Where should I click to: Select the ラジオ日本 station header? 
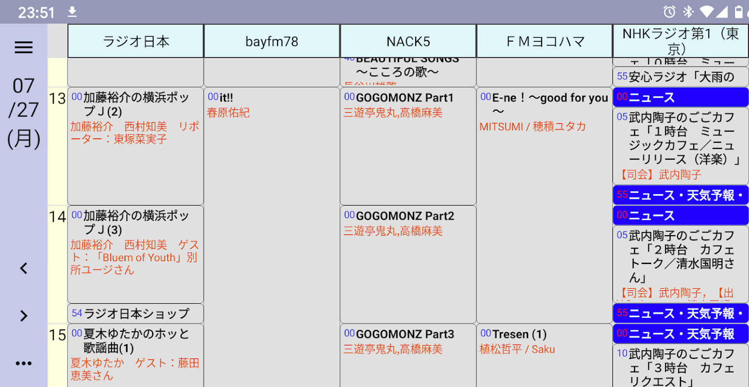136,41
